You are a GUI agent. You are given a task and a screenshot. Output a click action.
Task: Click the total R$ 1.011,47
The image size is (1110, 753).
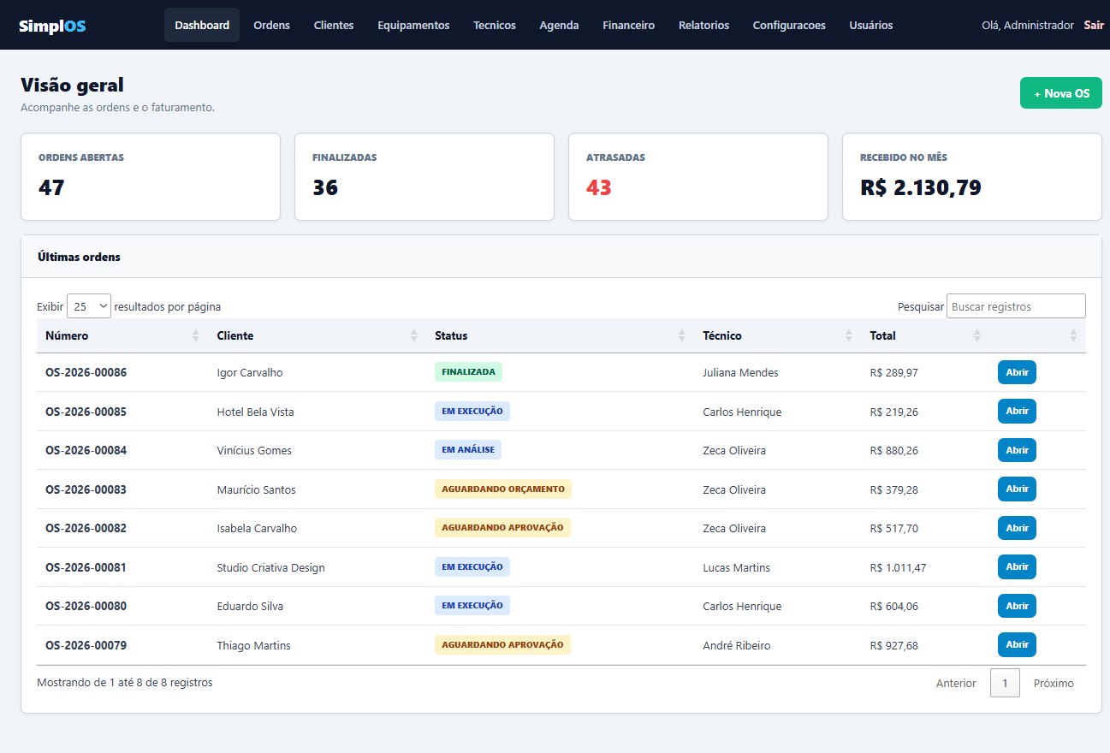[898, 567]
